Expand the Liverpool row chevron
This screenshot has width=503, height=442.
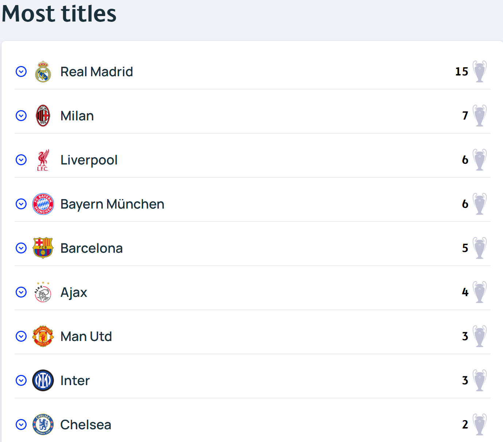[x=21, y=160]
